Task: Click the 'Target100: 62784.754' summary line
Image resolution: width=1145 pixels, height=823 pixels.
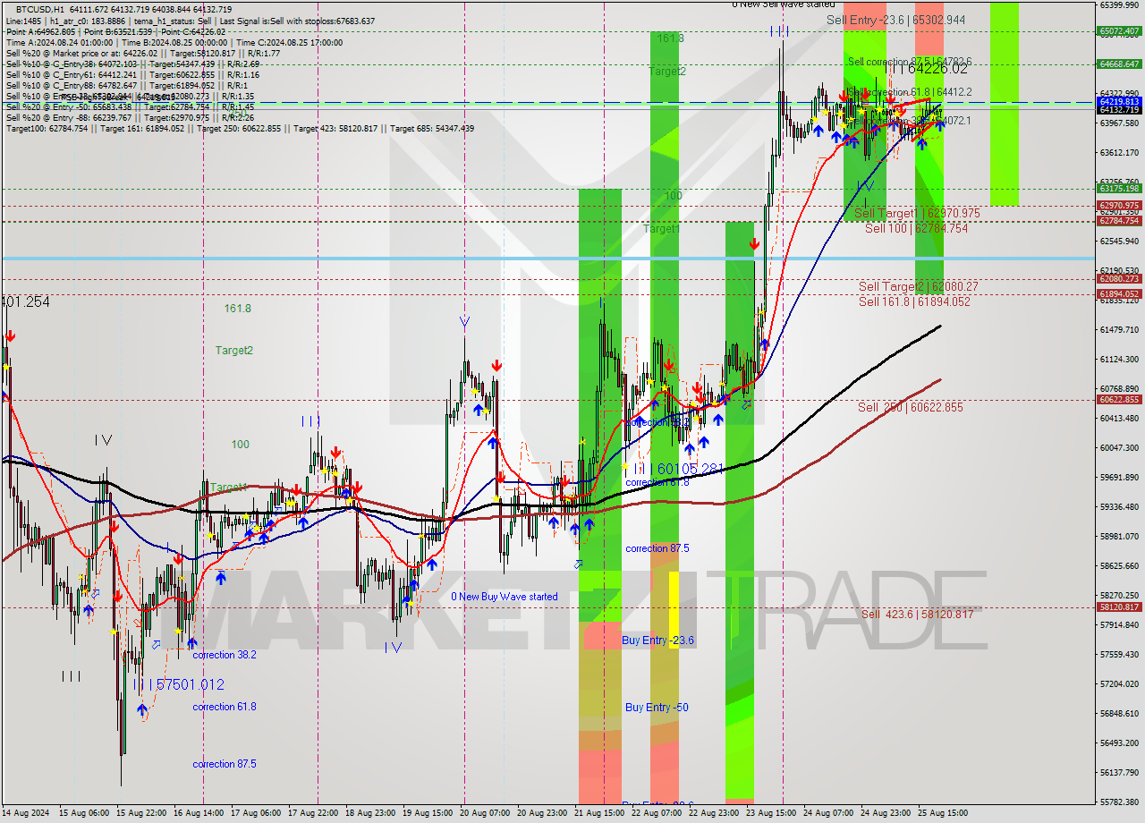Action: (x=240, y=128)
